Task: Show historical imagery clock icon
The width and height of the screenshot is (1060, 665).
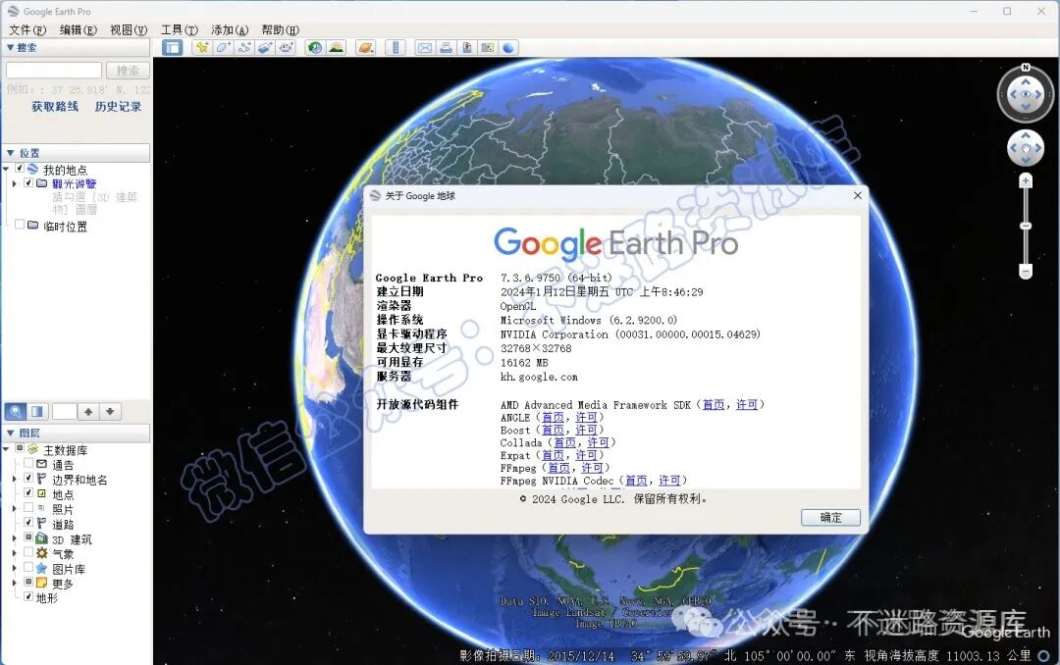Action: pos(315,47)
